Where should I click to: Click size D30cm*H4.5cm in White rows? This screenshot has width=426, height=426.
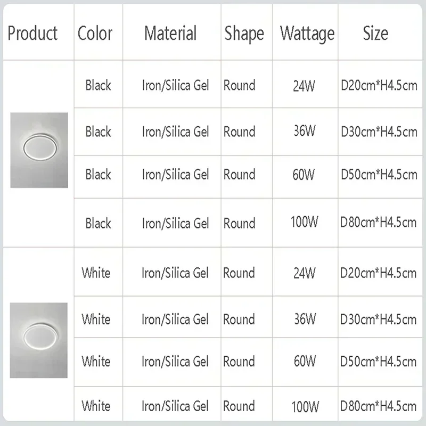click(x=378, y=319)
